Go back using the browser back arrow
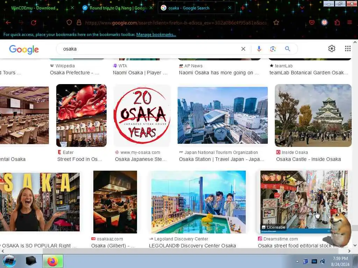The height and width of the screenshot is (268, 358). 8,23
